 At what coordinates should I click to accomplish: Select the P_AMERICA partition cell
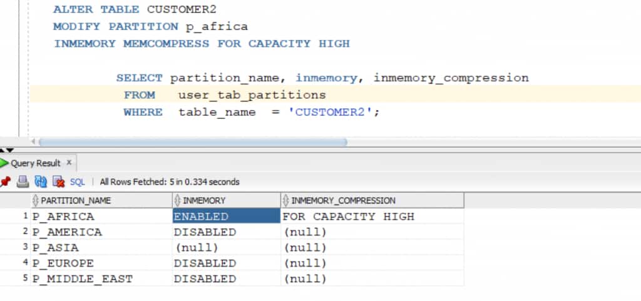pos(101,232)
